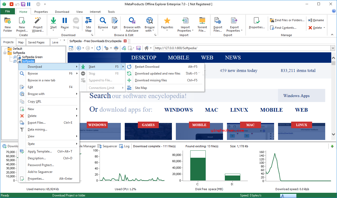Screen dimensions: 337x198
Task: Open the URL address bar dropdown
Action: [x=333, y=48]
